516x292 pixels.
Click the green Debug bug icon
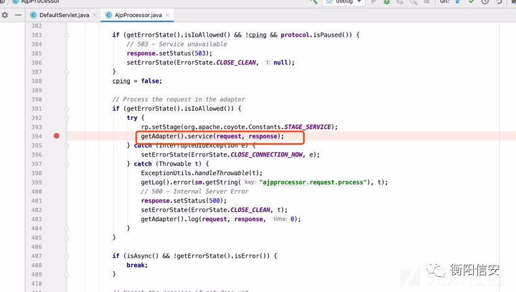coord(387,2)
